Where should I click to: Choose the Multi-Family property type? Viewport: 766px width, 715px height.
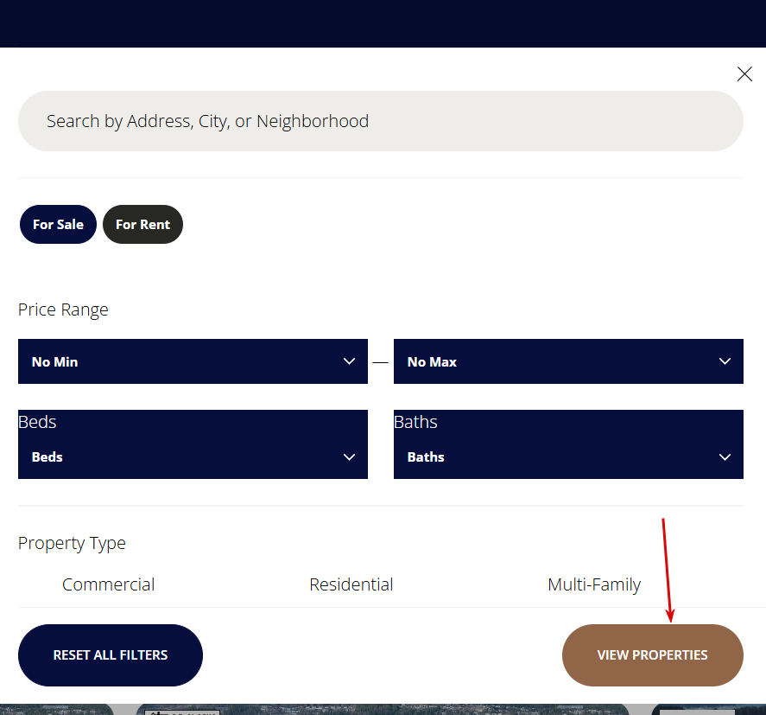pyautogui.click(x=594, y=584)
